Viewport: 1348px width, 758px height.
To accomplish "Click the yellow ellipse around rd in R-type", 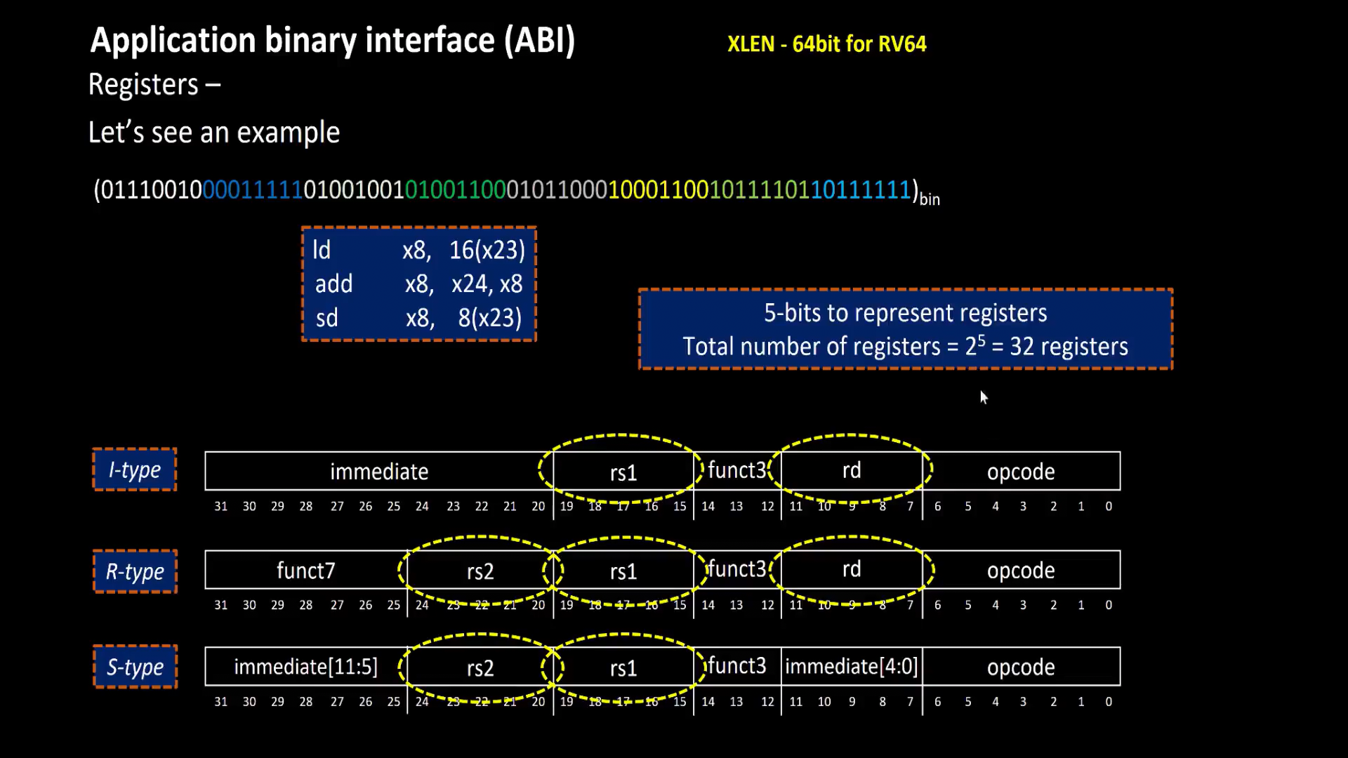I will pyautogui.click(x=851, y=570).
